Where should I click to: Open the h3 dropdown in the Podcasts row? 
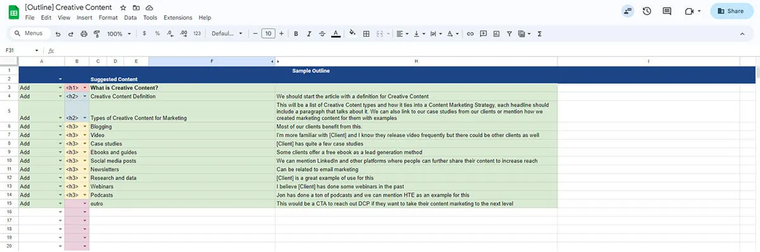point(85,195)
